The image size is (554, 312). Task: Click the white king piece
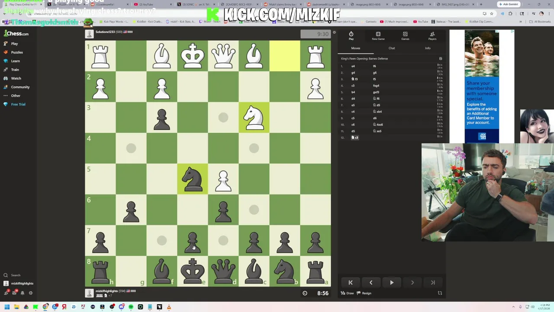click(x=193, y=56)
